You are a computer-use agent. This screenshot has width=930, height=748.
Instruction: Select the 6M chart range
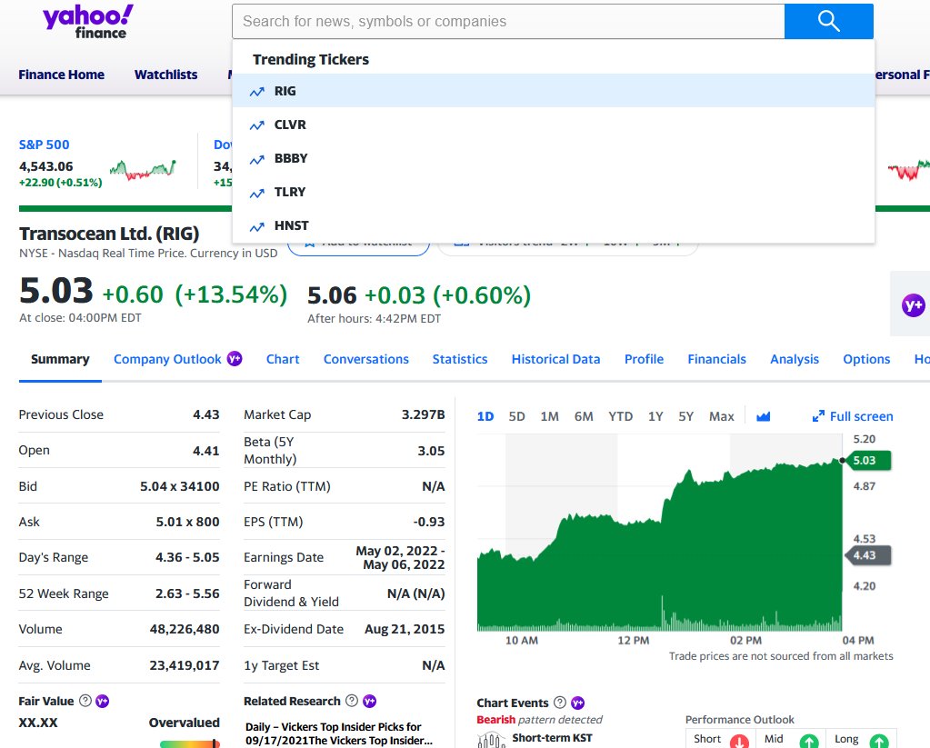click(x=584, y=416)
